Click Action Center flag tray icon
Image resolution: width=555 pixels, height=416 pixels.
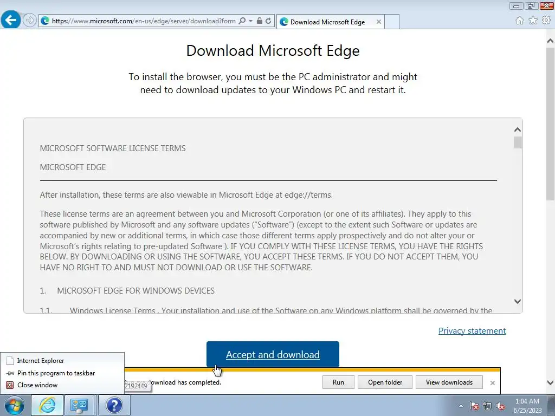(x=474, y=406)
